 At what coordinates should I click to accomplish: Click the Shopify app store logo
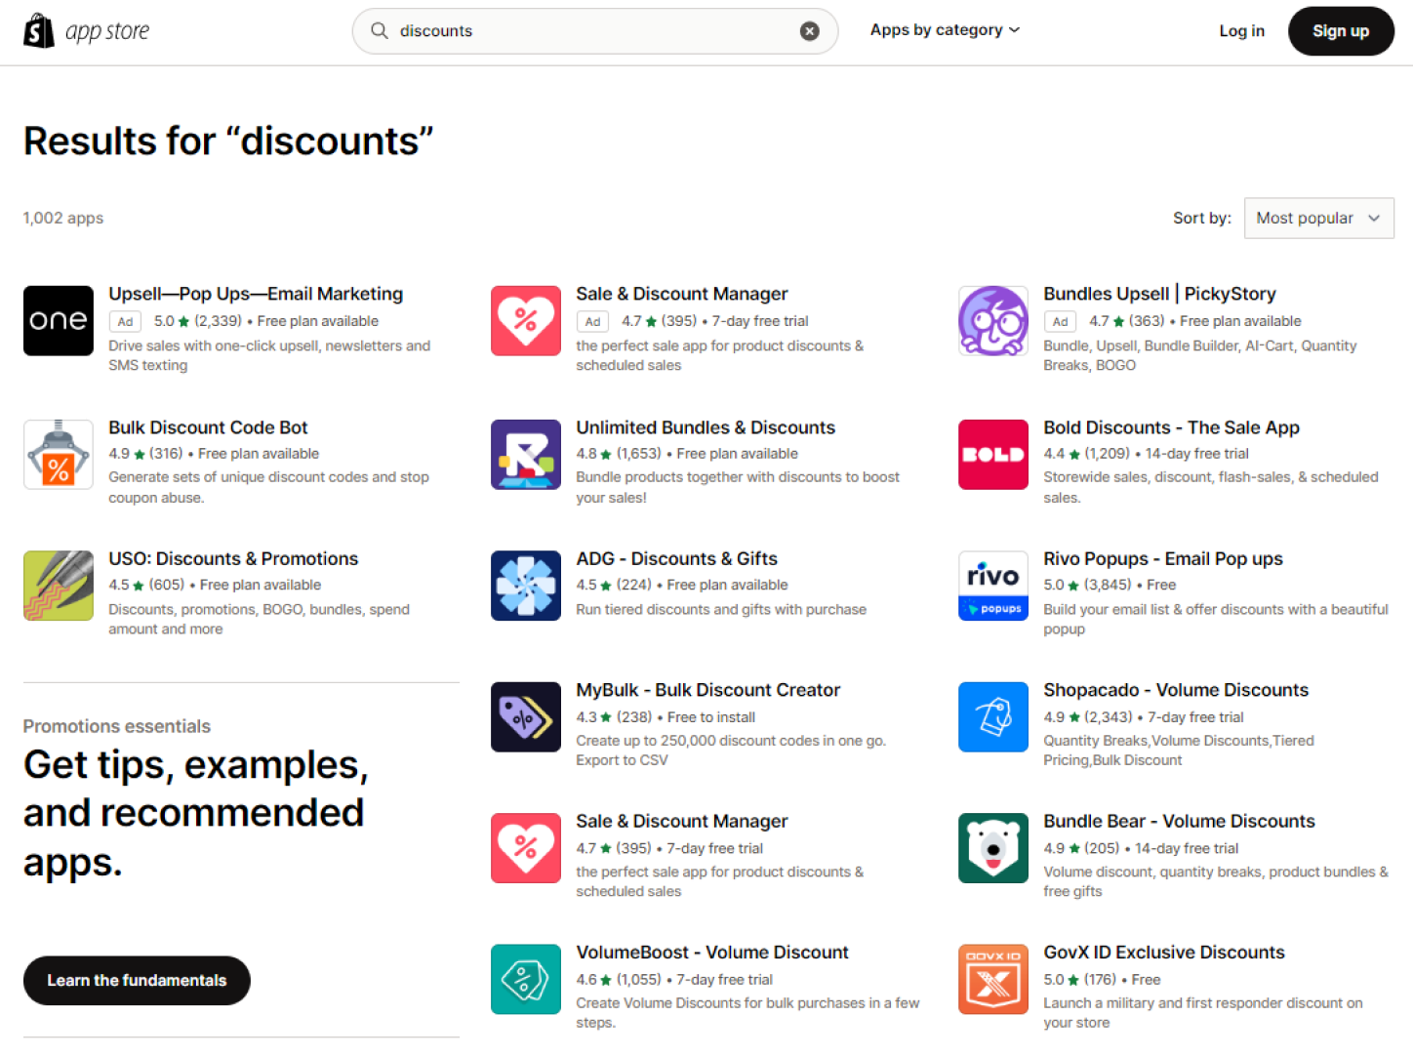86,31
